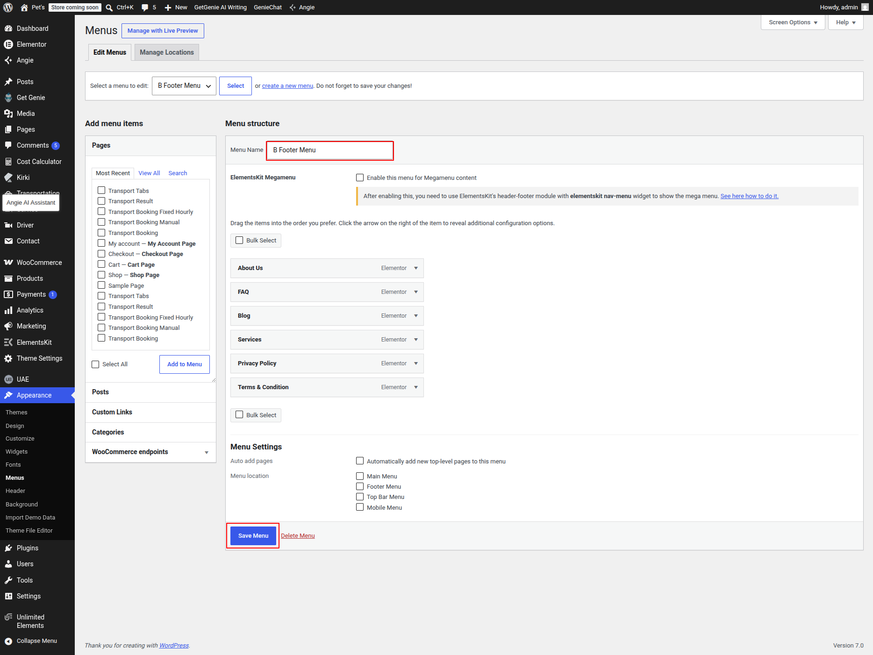Enable automatically add new top-level pages

coord(360,461)
